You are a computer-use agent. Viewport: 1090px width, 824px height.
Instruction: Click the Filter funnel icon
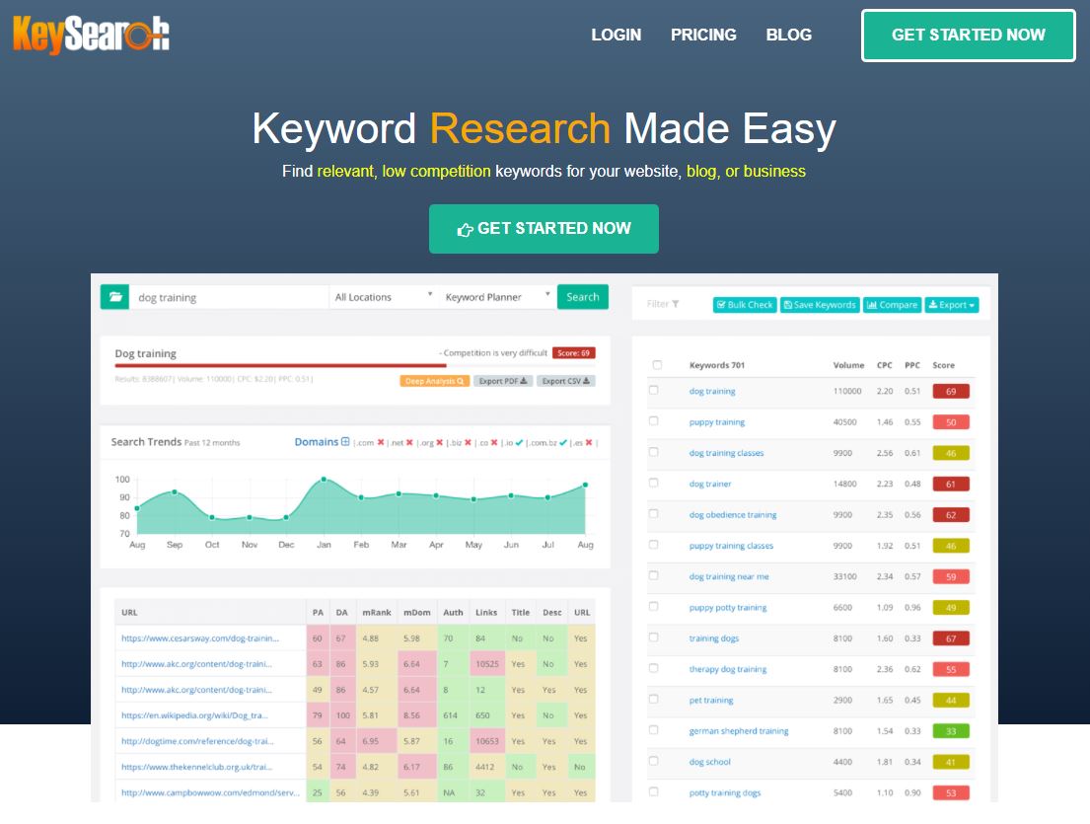[675, 304]
